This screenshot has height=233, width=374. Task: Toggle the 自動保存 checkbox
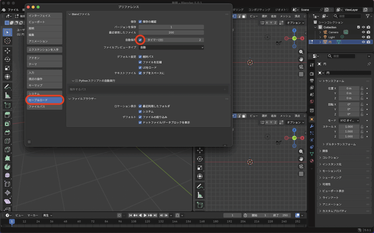[140, 40]
